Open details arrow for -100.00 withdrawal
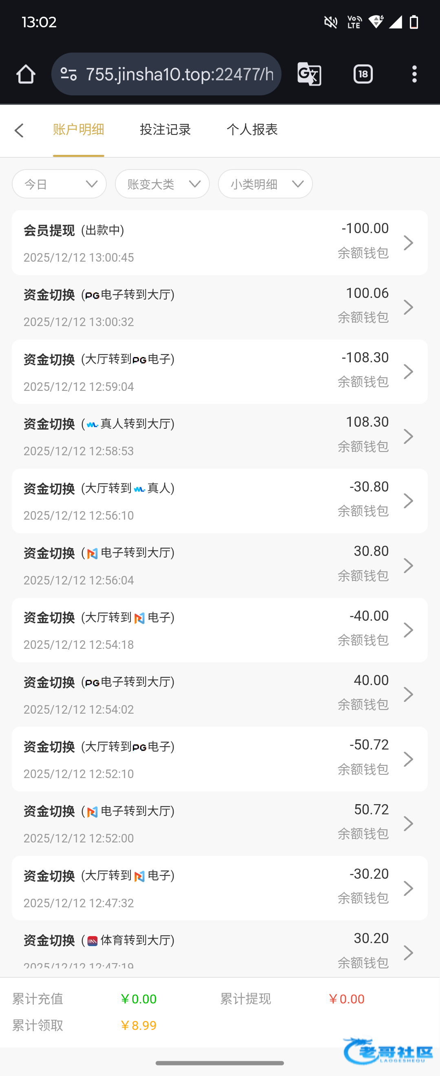 tap(408, 243)
